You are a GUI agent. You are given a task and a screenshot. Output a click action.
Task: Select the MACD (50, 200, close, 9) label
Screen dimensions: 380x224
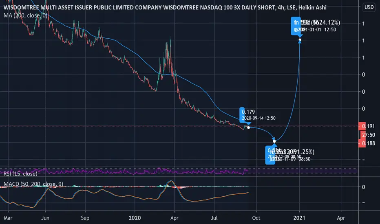[33, 184]
